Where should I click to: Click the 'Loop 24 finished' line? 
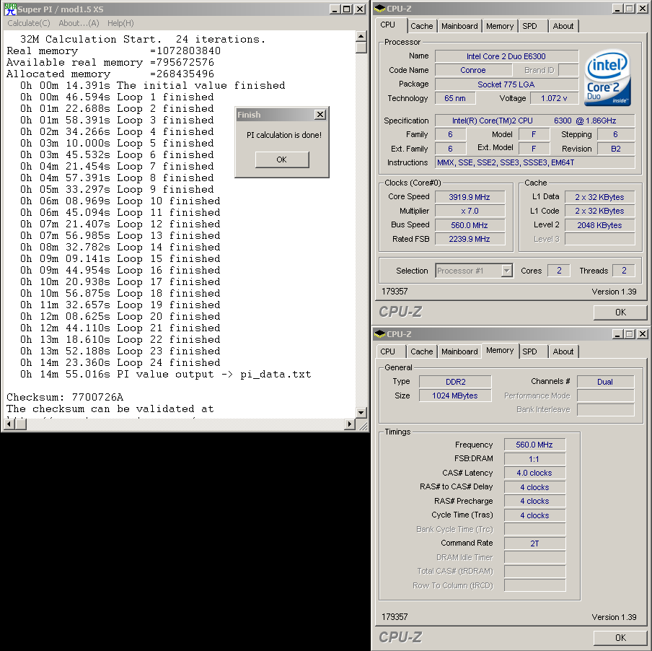pos(120,363)
